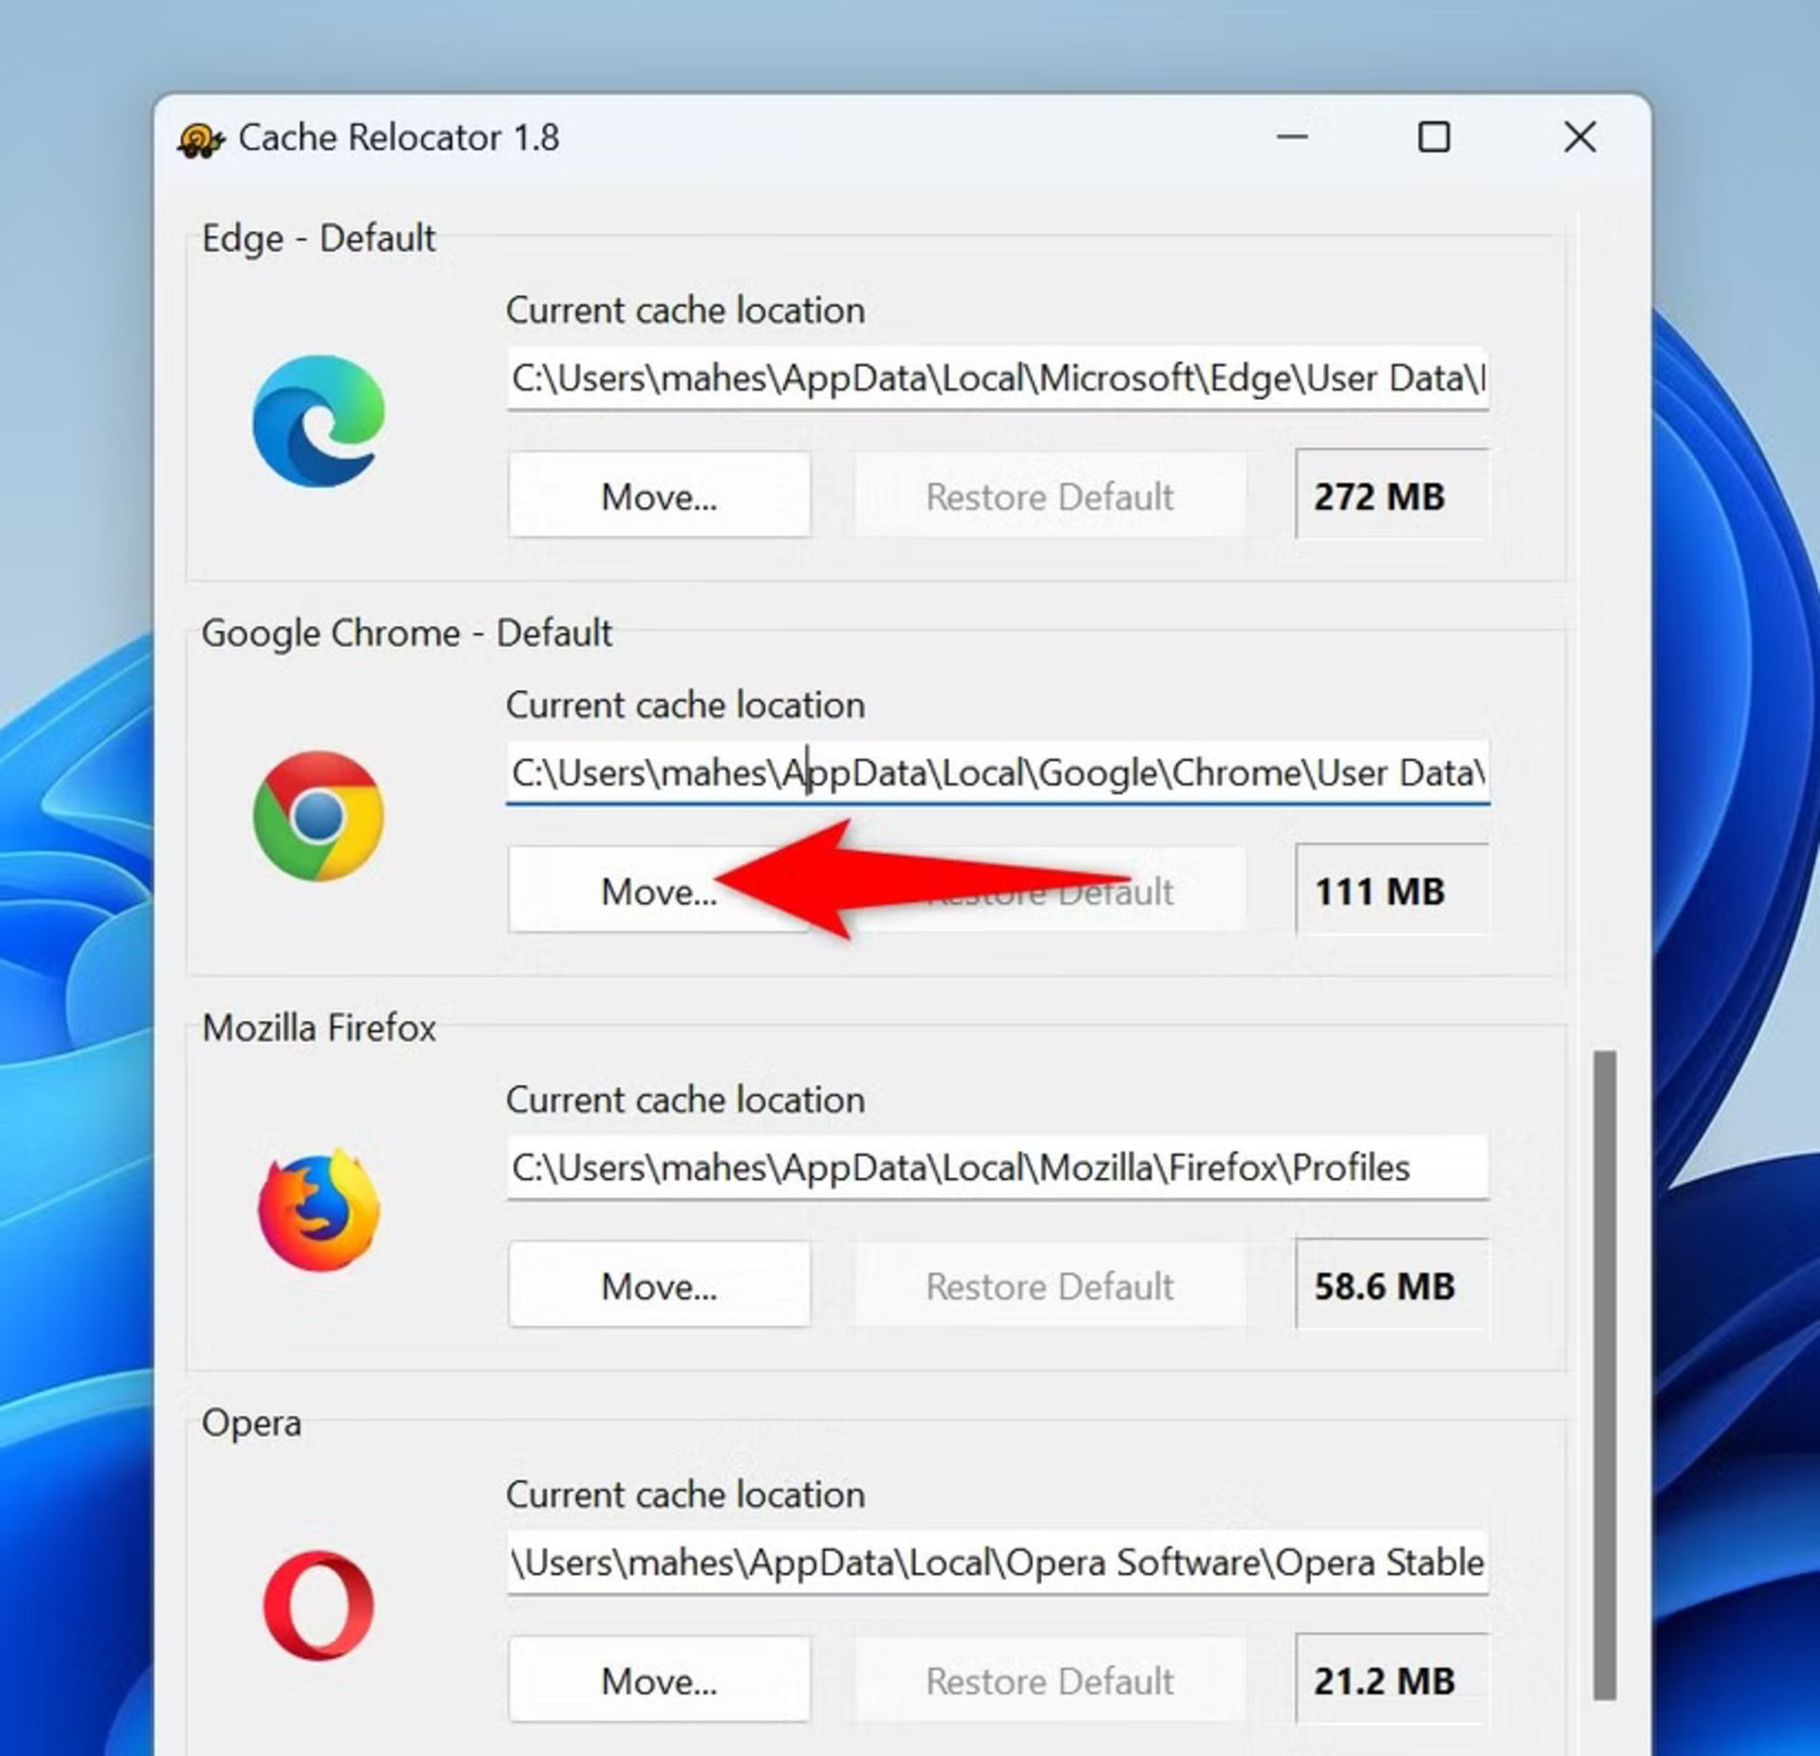Move the Edge cache location

659,496
